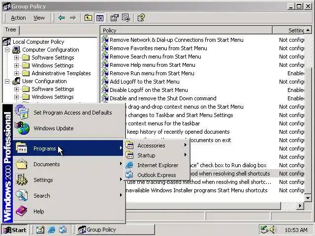Collapse the Computer Configuration tree node
This screenshot has width=315, height=236.
point(7,50)
